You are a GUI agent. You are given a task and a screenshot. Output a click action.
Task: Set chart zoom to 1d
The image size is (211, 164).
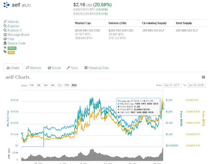pos(32,85)
